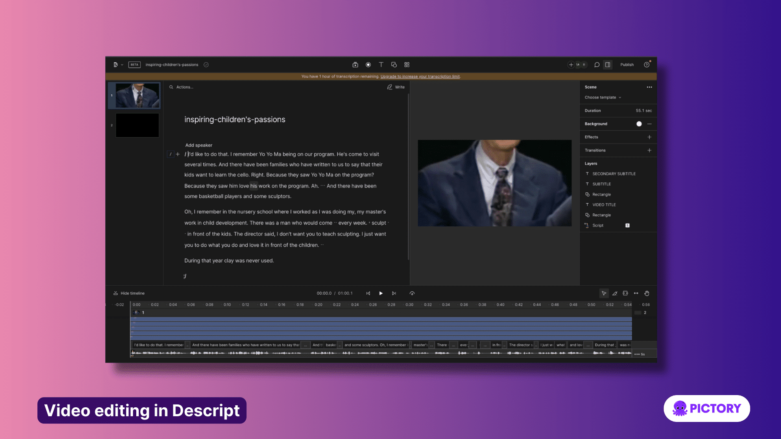Screen dimensions: 781x439
Task: Click scene 2 marker at timeline end
Action: click(x=641, y=313)
